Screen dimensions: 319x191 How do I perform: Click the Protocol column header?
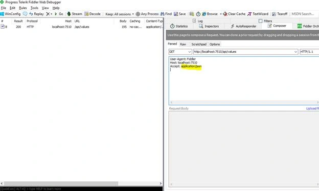point(32,21)
